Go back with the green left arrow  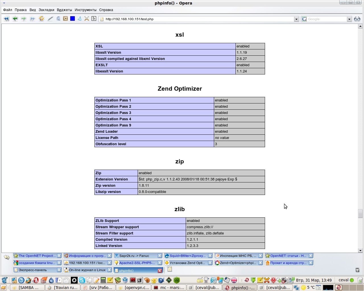15,19
